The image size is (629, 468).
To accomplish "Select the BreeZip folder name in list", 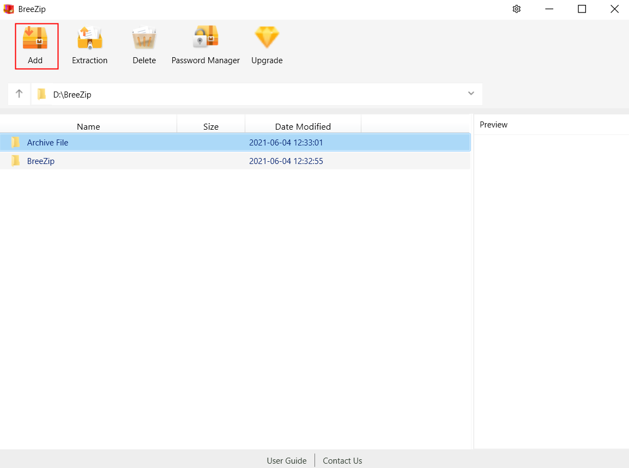I will point(41,161).
